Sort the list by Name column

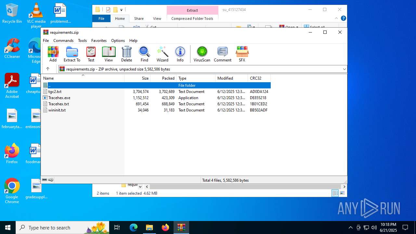(x=83, y=78)
